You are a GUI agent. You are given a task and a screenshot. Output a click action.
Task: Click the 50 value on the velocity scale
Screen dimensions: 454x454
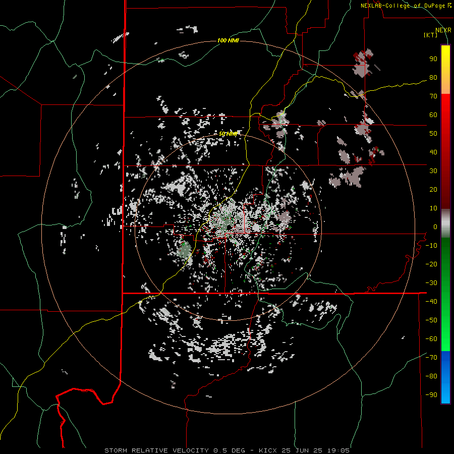point(433,134)
